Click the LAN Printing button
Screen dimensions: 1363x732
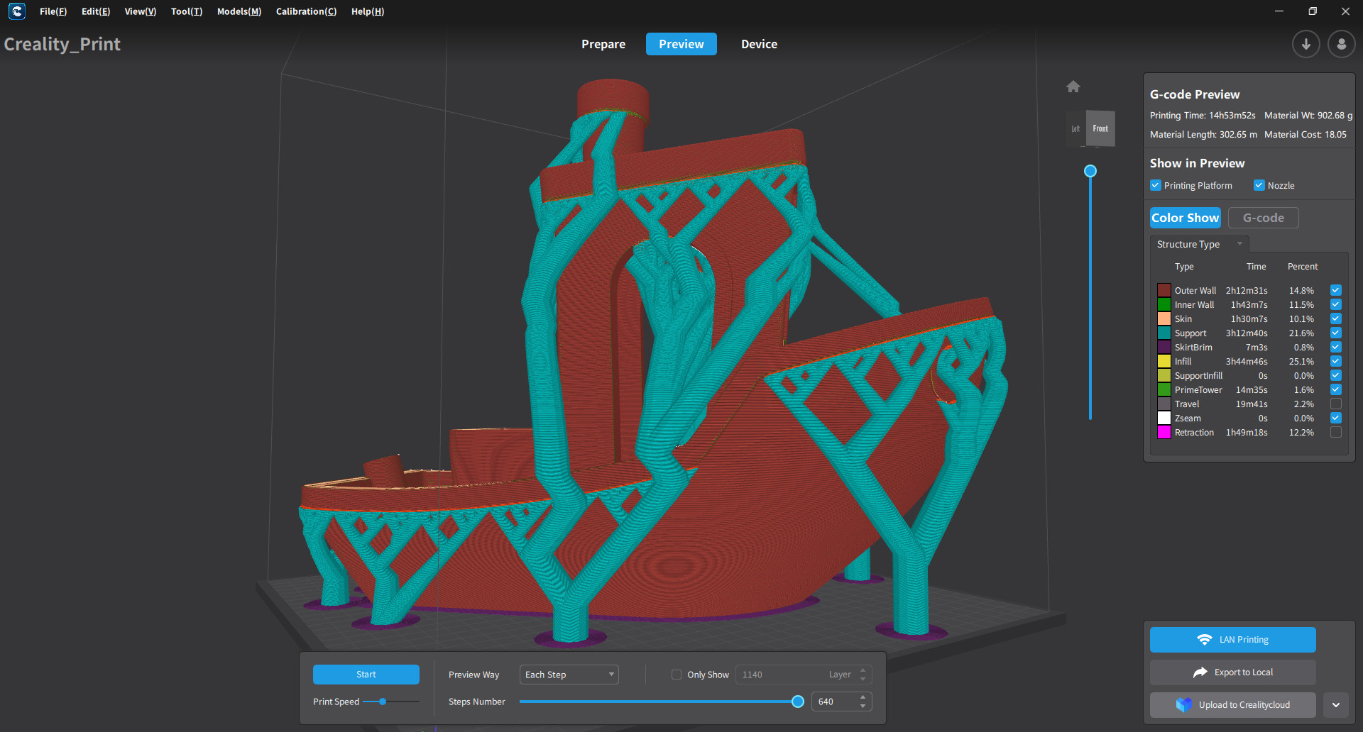[x=1233, y=640]
